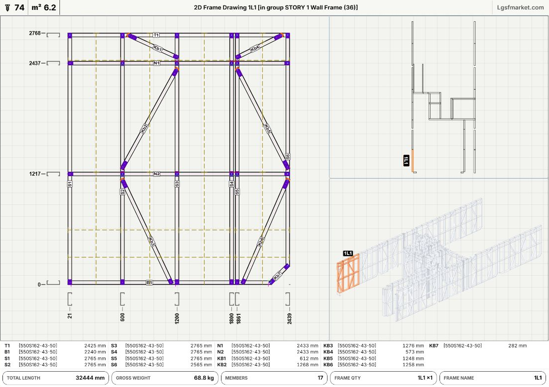Click the Frame Name 1L1 field
The width and height of the screenshot is (549, 387).
pyautogui.click(x=493, y=378)
